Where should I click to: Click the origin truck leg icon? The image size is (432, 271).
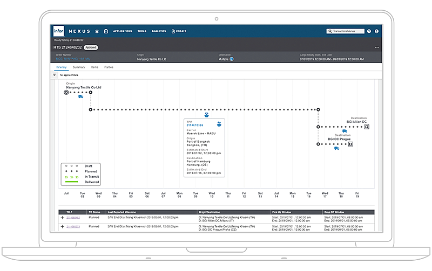coord(80,97)
